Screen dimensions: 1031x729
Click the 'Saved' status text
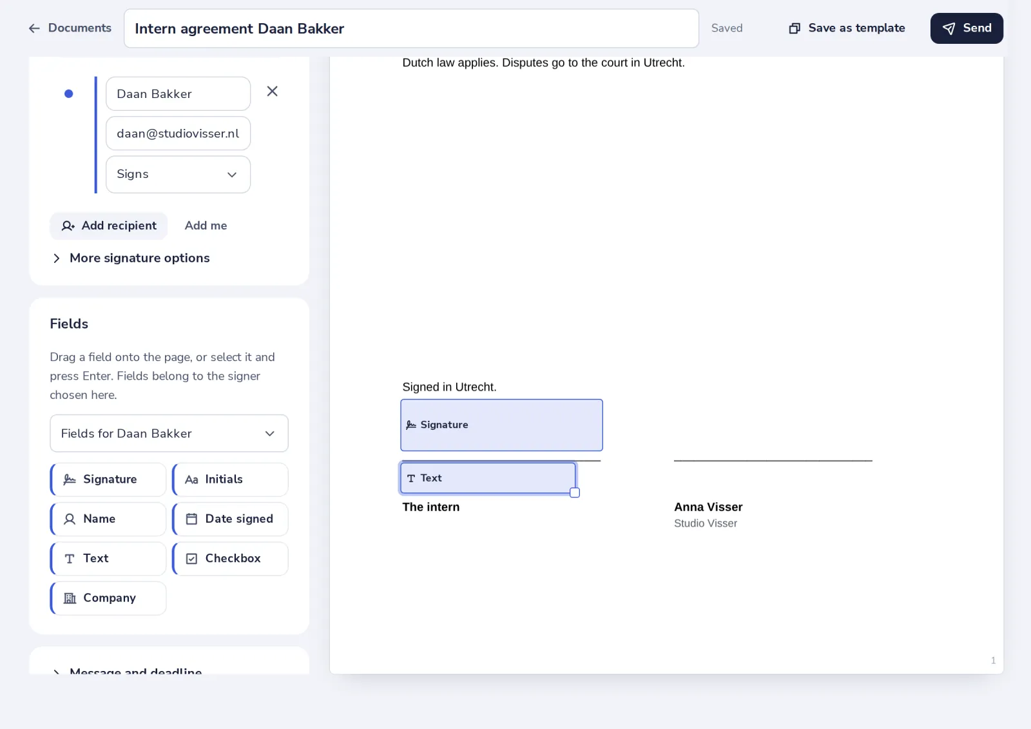(x=727, y=28)
